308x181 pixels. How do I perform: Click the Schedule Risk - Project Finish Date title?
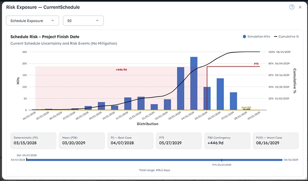click(x=45, y=37)
